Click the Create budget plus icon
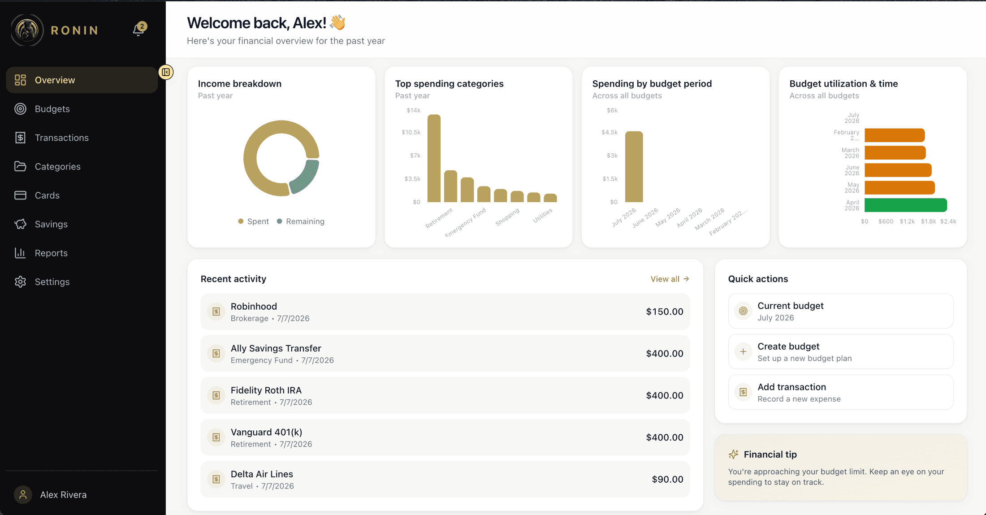The width and height of the screenshot is (986, 515). (x=743, y=351)
